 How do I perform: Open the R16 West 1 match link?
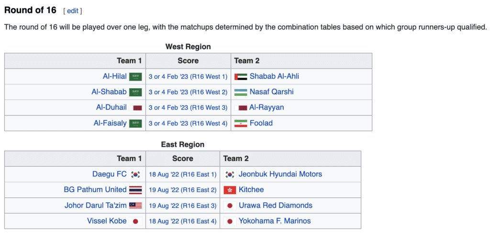pyautogui.click(x=188, y=77)
